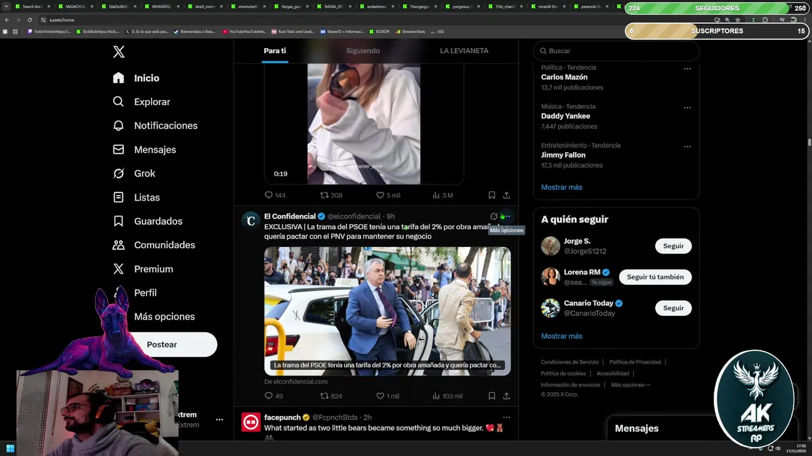Like El Confidencial post with 1 mil likes
This screenshot has height=456, width=812.
click(x=388, y=396)
